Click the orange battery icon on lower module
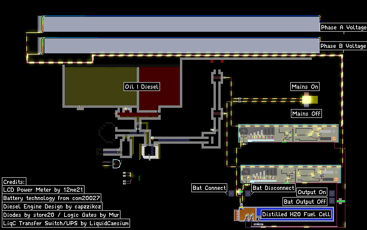This screenshot has height=230, width=367. [336, 179]
